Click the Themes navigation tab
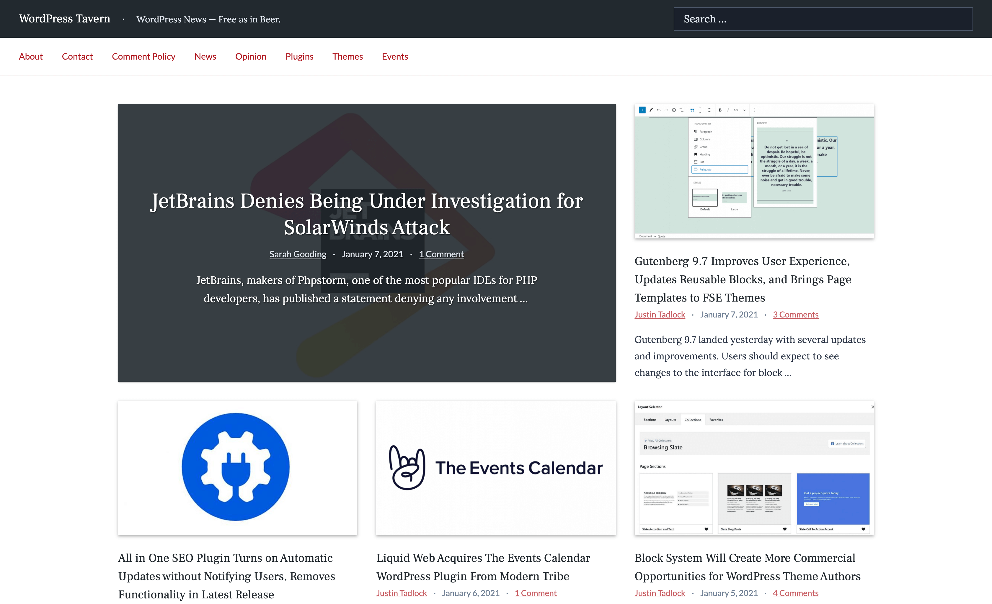 point(348,56)
